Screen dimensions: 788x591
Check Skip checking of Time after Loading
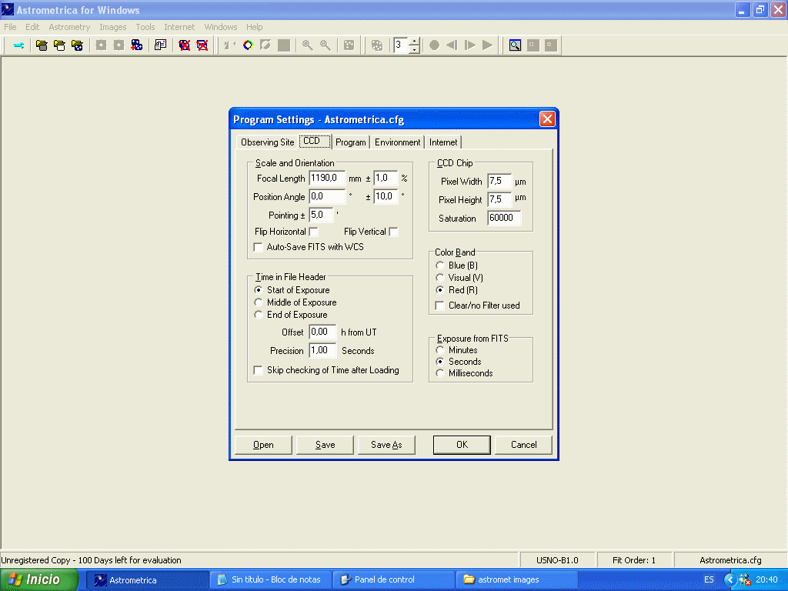coord(259,370)
